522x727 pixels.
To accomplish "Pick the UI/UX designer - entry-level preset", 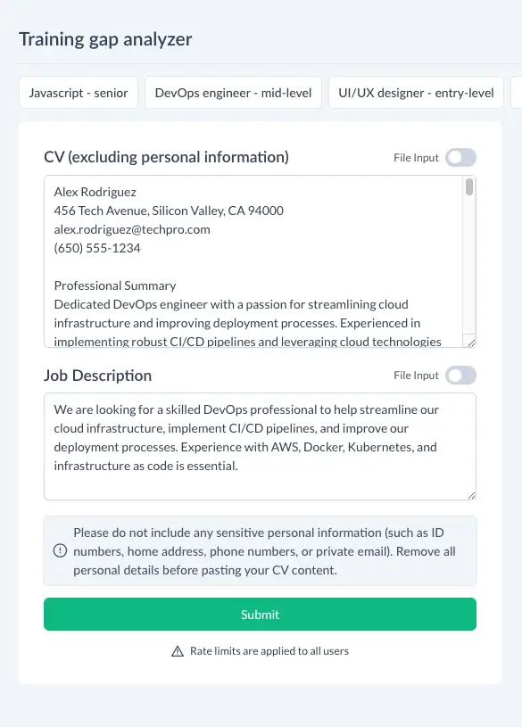I will tap(416, 93).
